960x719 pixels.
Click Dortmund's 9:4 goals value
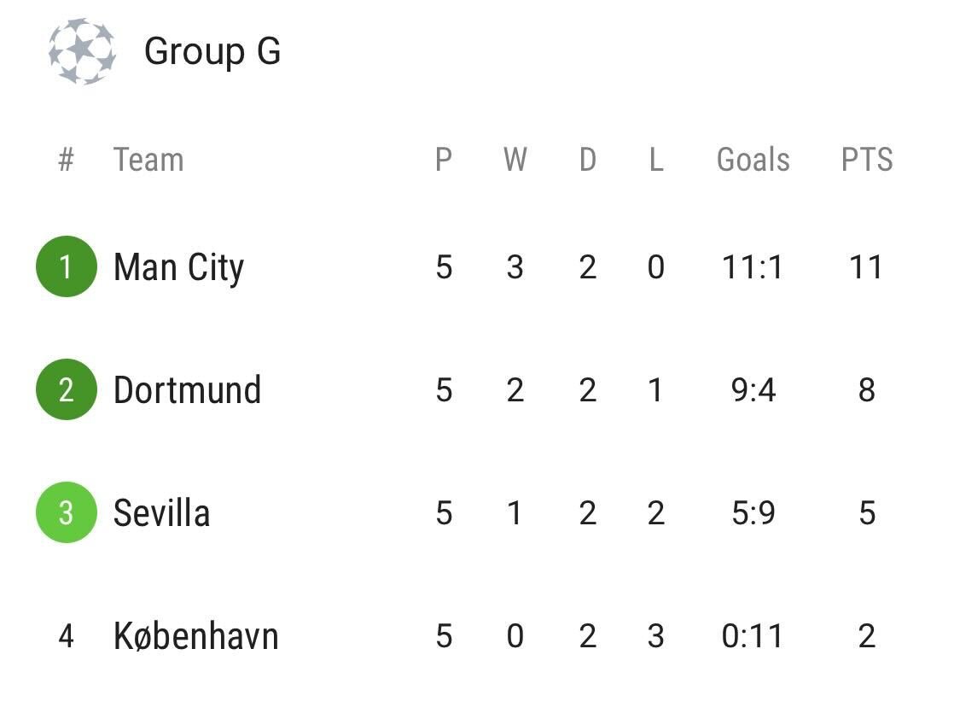[753, 390]
